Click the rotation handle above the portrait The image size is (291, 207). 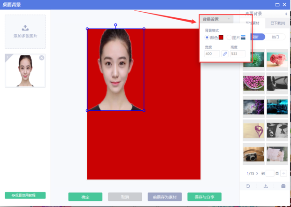(115, 25)
